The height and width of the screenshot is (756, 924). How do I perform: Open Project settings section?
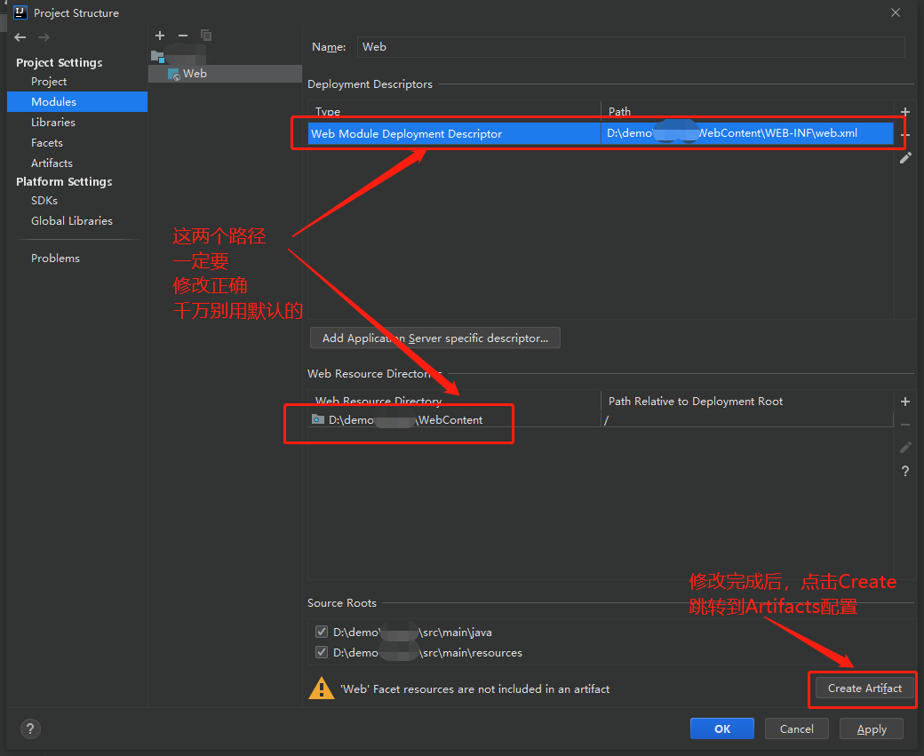pyautogui.click(x=49, y=82)
